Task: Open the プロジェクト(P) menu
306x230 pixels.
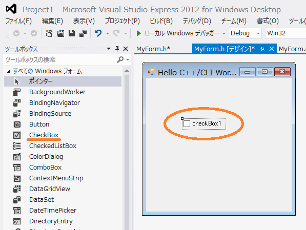Action: point(123,21)
